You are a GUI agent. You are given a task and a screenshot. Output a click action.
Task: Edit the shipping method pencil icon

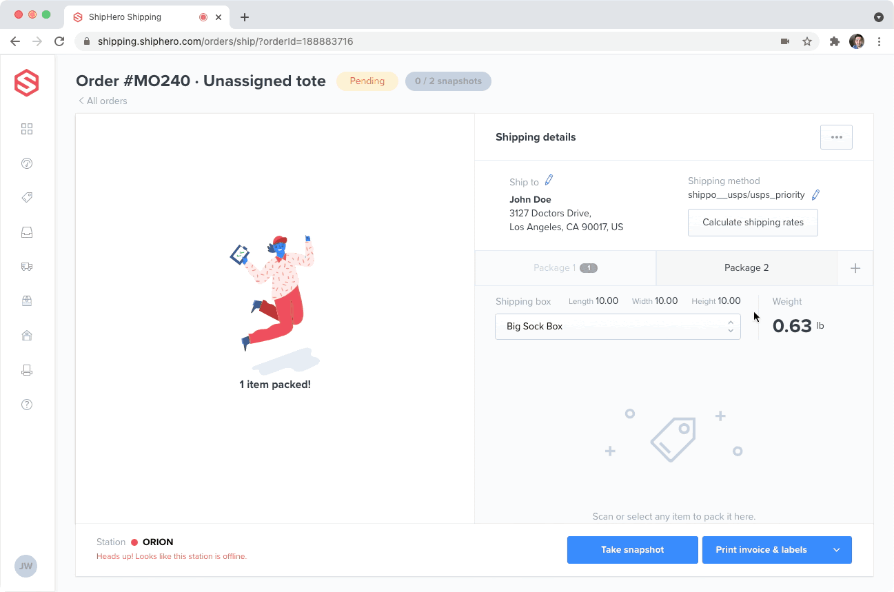pyautogui.click(x=815, y=195)
